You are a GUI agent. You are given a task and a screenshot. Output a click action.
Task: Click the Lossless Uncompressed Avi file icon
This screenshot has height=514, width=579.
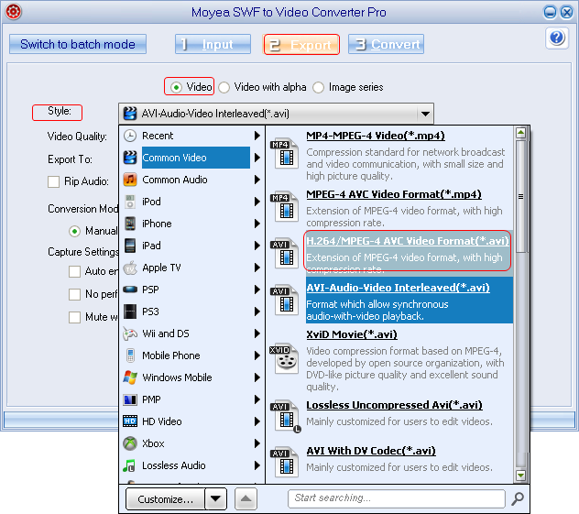(x=285, y=417)
